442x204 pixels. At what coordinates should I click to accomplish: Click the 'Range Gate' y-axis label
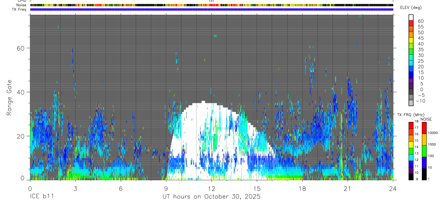[10, 98]
